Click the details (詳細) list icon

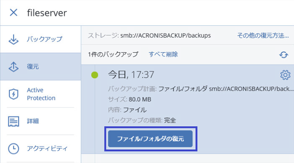[x=14, y=121]
